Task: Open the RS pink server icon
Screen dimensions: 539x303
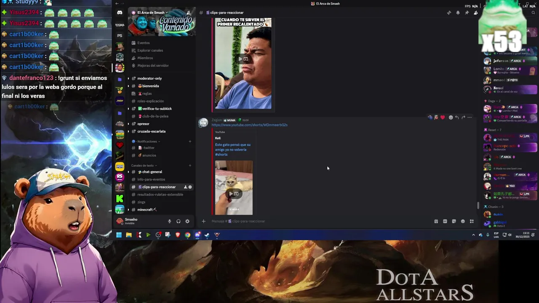Action: [x=120, y=177]
